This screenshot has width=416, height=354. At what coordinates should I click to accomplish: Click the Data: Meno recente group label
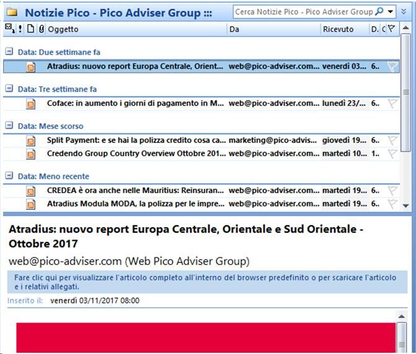tap(53, 176)
